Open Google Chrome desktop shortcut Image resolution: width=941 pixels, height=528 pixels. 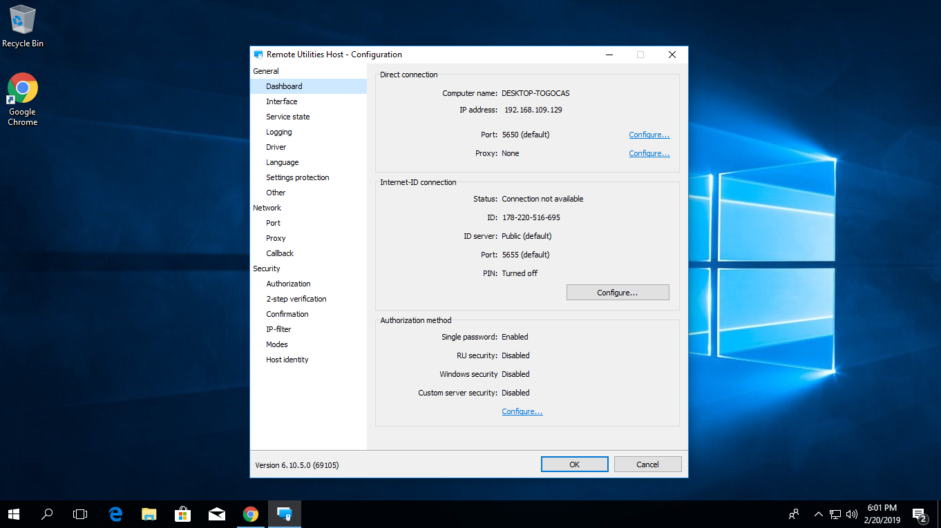tap(23, 88)
